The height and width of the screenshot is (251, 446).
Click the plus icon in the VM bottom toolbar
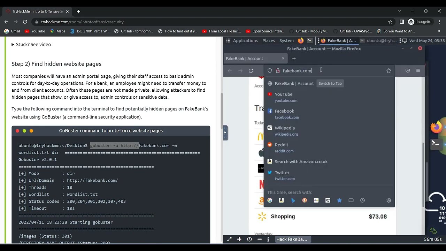pos(239,239)
